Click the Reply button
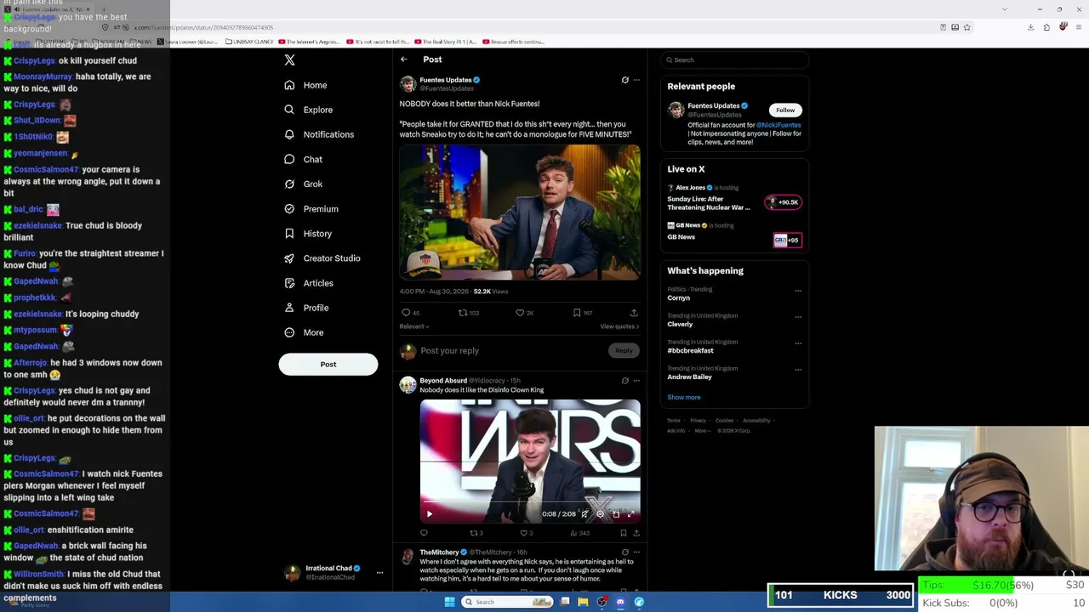This screenshot has height=612, width=1089. (624, 350)
